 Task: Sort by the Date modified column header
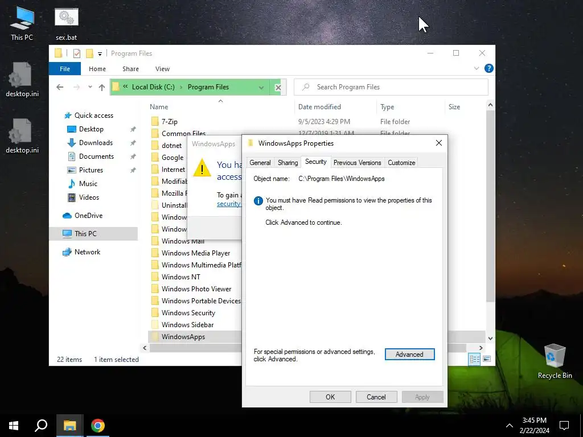319,106
